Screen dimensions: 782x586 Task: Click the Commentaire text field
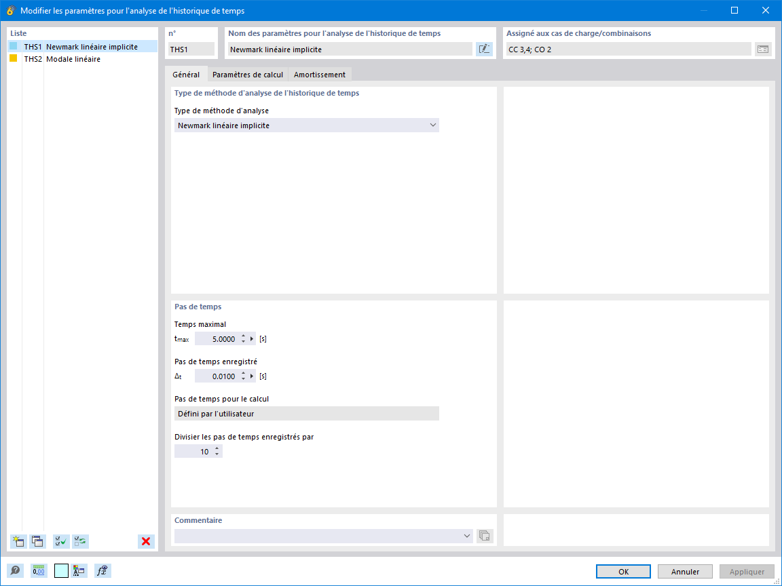coord(318,536)
